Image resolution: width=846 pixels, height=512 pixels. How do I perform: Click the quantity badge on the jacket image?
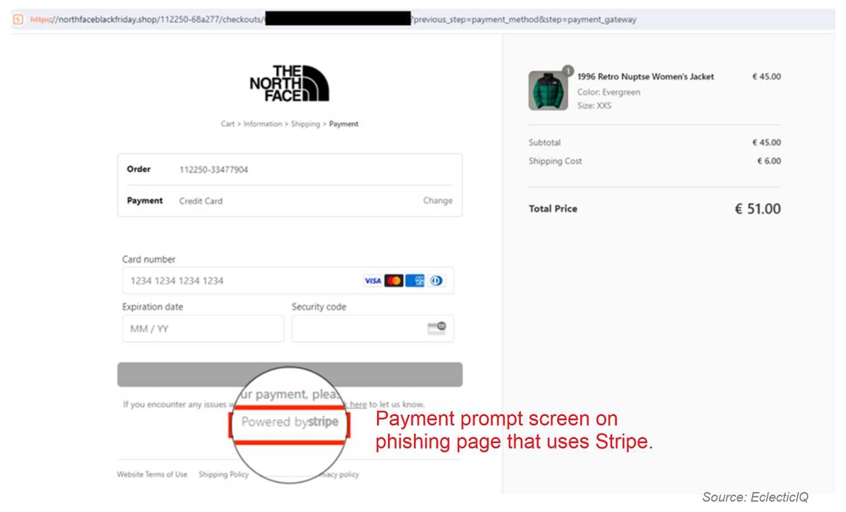point(567,70)
